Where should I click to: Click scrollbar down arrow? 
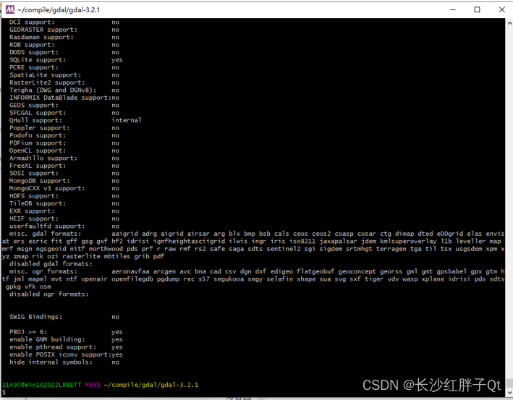tap(509, 392)
